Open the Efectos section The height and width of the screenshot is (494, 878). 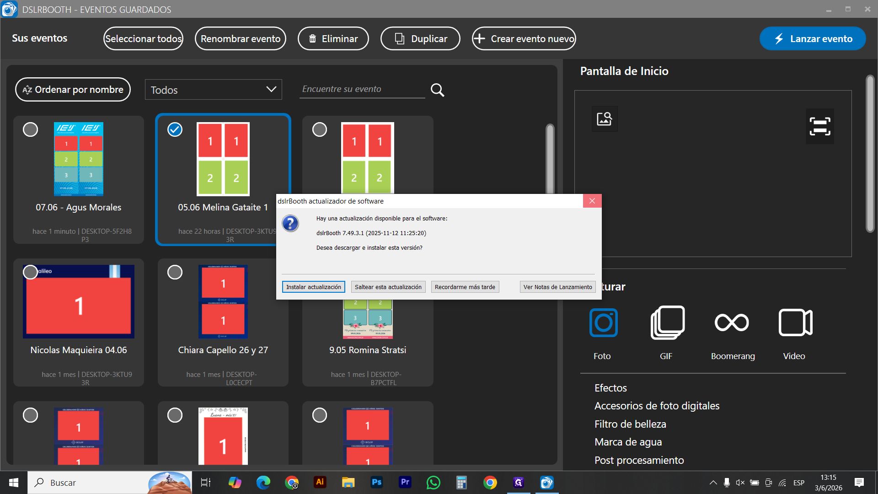(610, 388)
